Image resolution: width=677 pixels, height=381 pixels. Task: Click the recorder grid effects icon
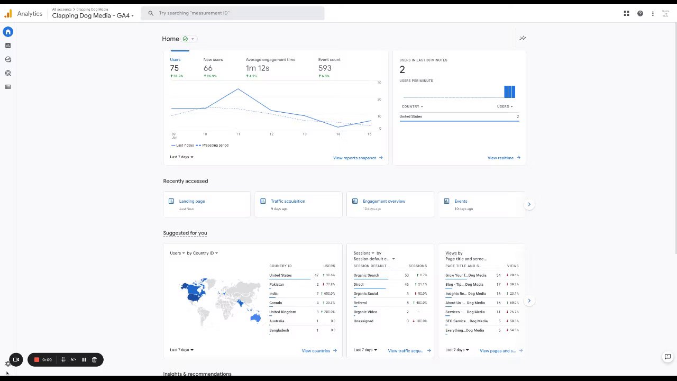click(x=63, y=359)
